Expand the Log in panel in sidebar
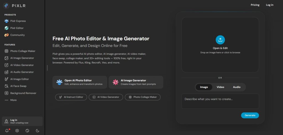 click(22, 121)
